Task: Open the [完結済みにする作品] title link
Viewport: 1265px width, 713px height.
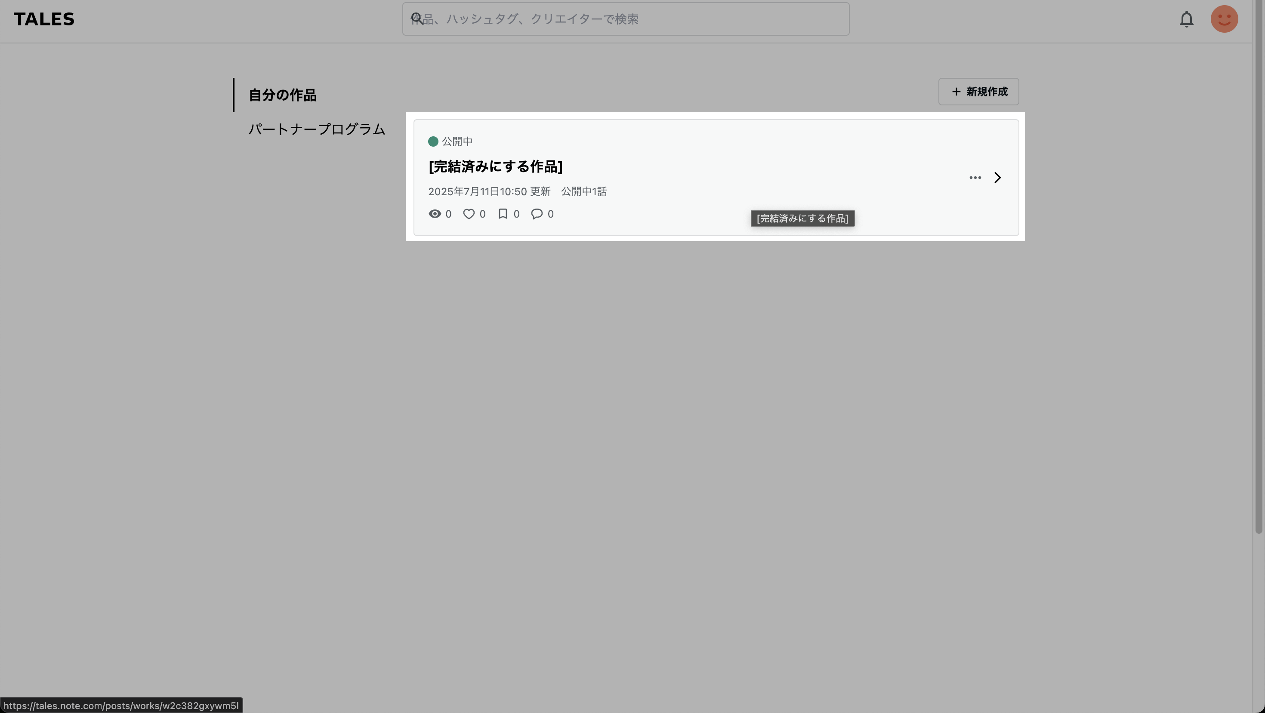Action: pyautogui.click(x=496, y=166)
